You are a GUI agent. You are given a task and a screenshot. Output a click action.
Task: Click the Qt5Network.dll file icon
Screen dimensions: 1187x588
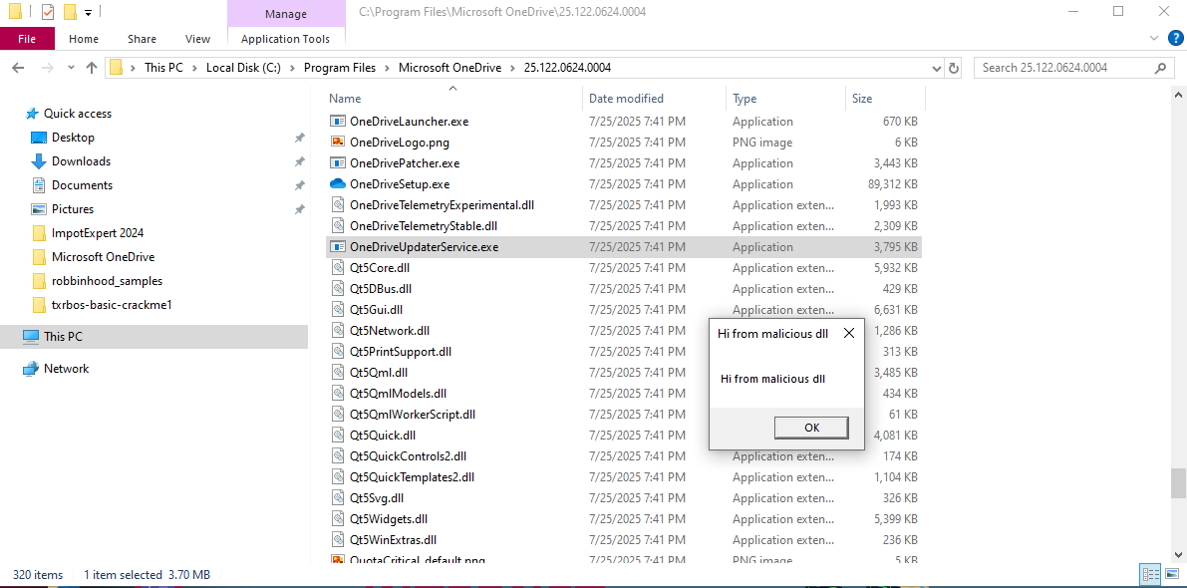tap(338, 331)
